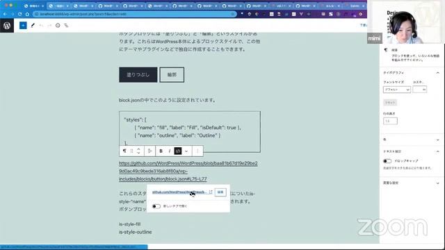The width and height of the screenshot is (445, 250).
Task: Click the long github.com WordPress blob hyperlink text
Action: pyautogui.click(x=188, y=172)
